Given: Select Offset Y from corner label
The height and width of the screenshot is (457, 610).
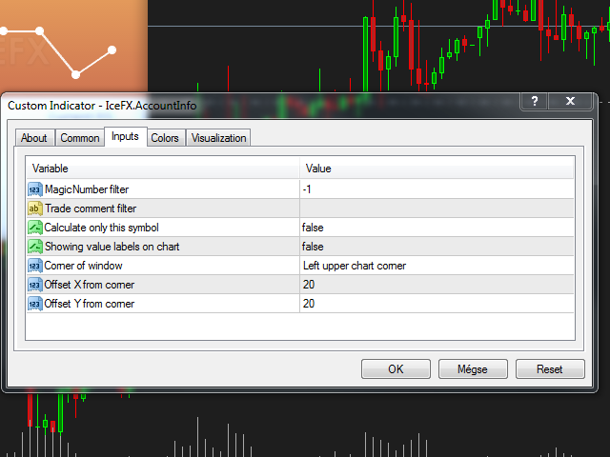Looking at the screenshot, I should click(90, 304).
